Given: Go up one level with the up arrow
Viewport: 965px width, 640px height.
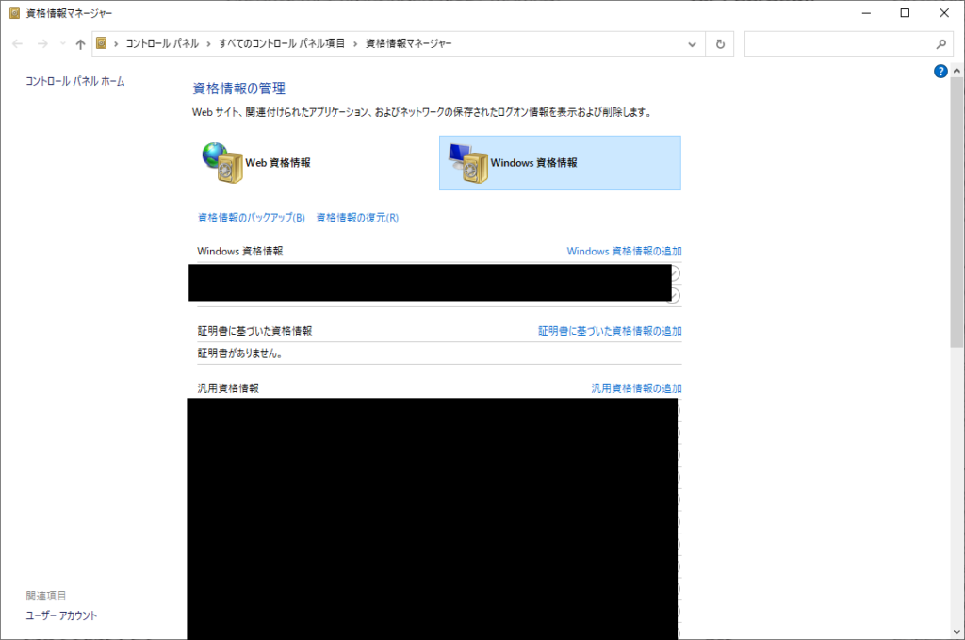Looking at the screenshot, I should pos(80,44).
